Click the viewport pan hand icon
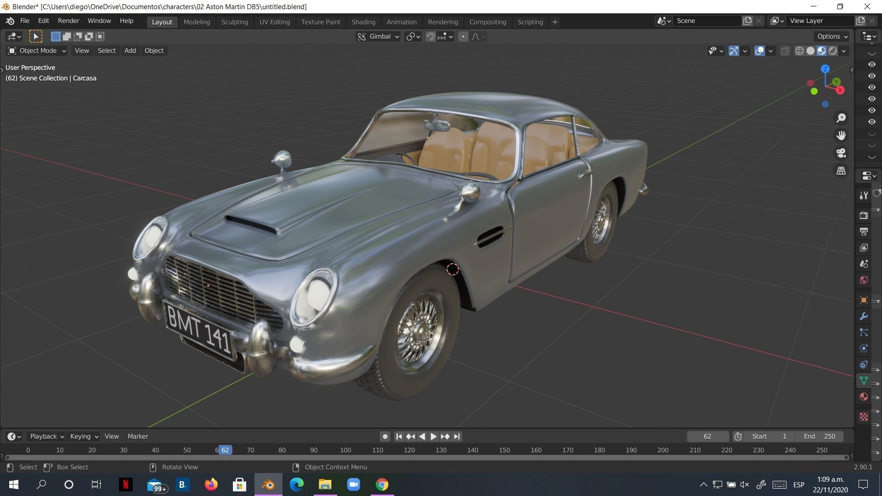The width and height of the screenshot is (882, 496). pos(841,135)
